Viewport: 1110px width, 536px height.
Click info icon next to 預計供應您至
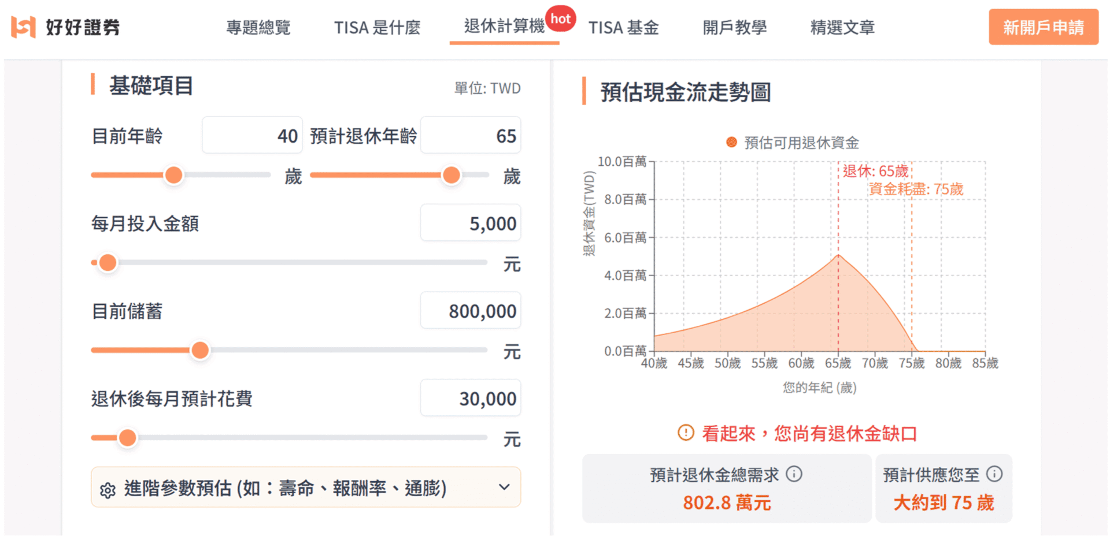996,474
